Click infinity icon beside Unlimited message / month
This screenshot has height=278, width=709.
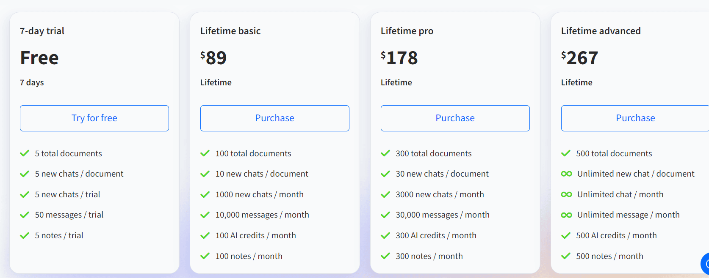pos(567,215)
